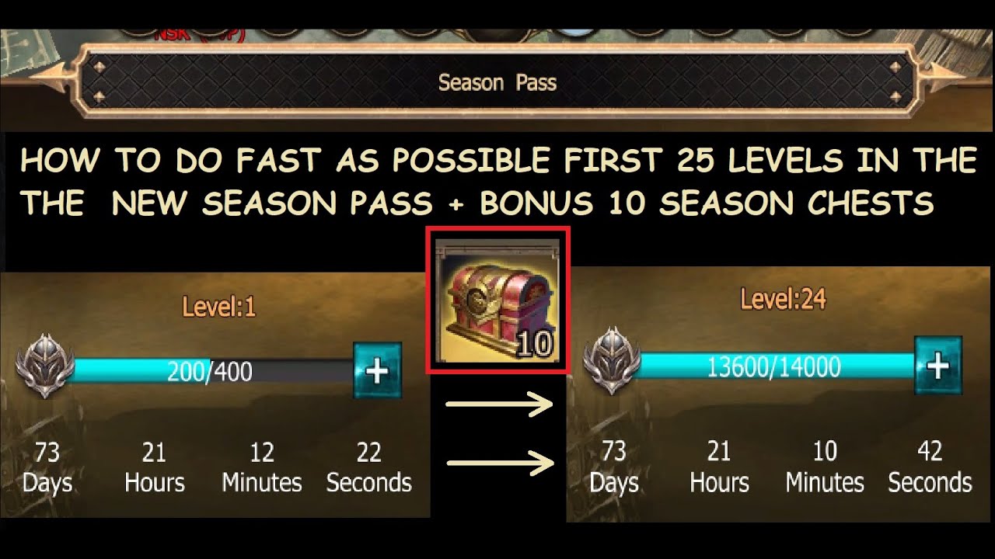The height and width of the screenshot is (559, 995).
Task: Click the Level:1 label
Action: (x=218, y=307)
